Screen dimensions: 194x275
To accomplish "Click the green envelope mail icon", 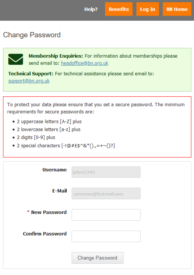I will click(x=15, y=59).
